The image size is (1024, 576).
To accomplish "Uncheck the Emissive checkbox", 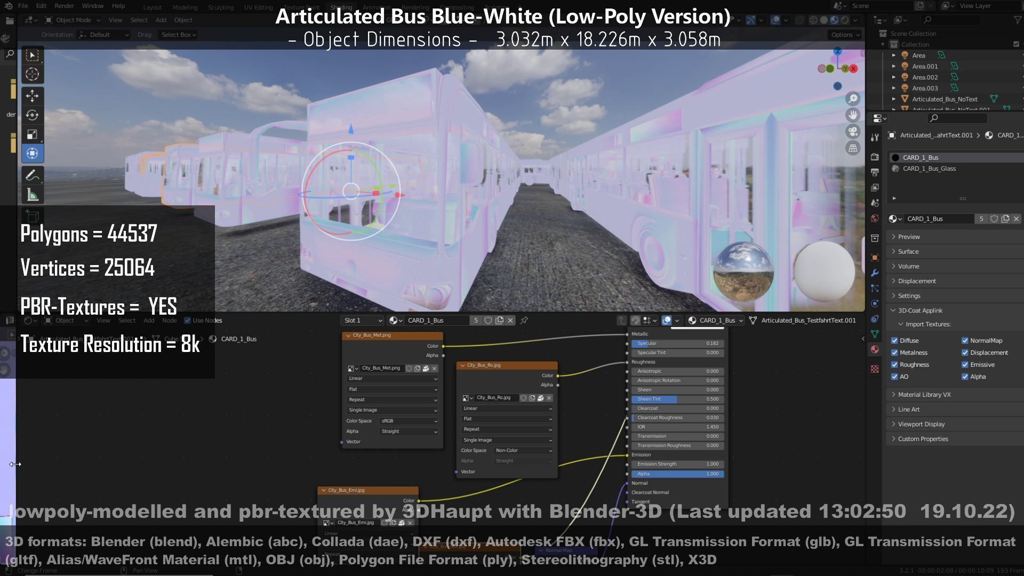I will pos(965,365).
